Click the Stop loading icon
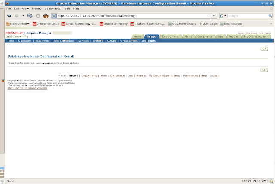 click(38, 16)
